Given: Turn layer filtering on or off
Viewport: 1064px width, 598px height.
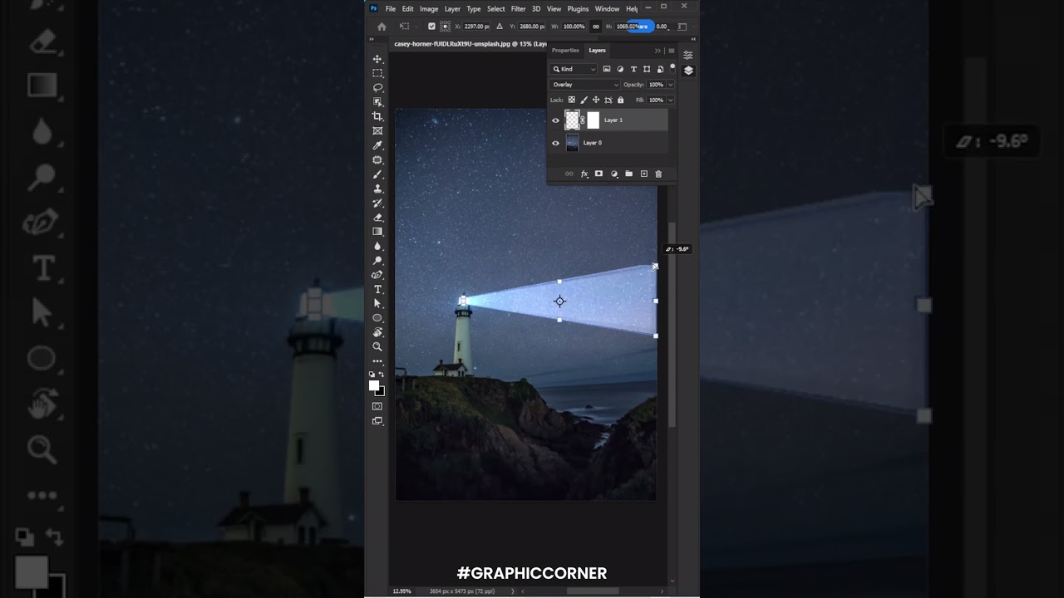Looking at the screenshot, I should pos(672,67).
